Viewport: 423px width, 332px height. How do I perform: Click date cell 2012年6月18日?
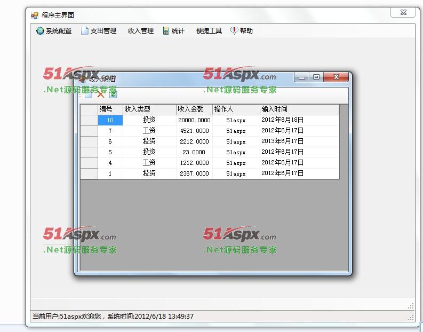tap(299, 120)
